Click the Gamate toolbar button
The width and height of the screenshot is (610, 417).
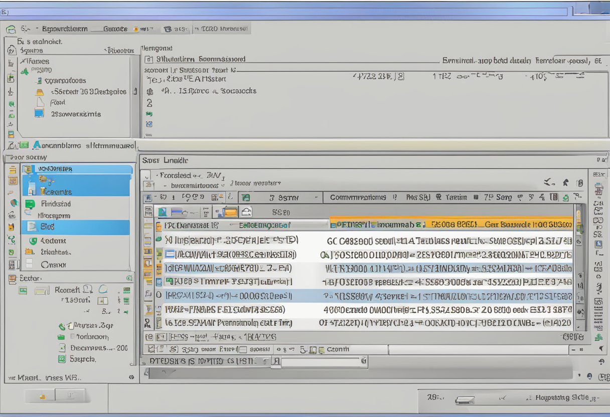point(115,29)
